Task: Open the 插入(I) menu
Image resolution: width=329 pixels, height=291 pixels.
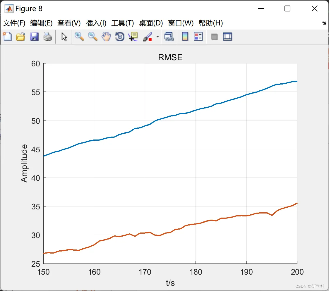Action: point(96,23)
